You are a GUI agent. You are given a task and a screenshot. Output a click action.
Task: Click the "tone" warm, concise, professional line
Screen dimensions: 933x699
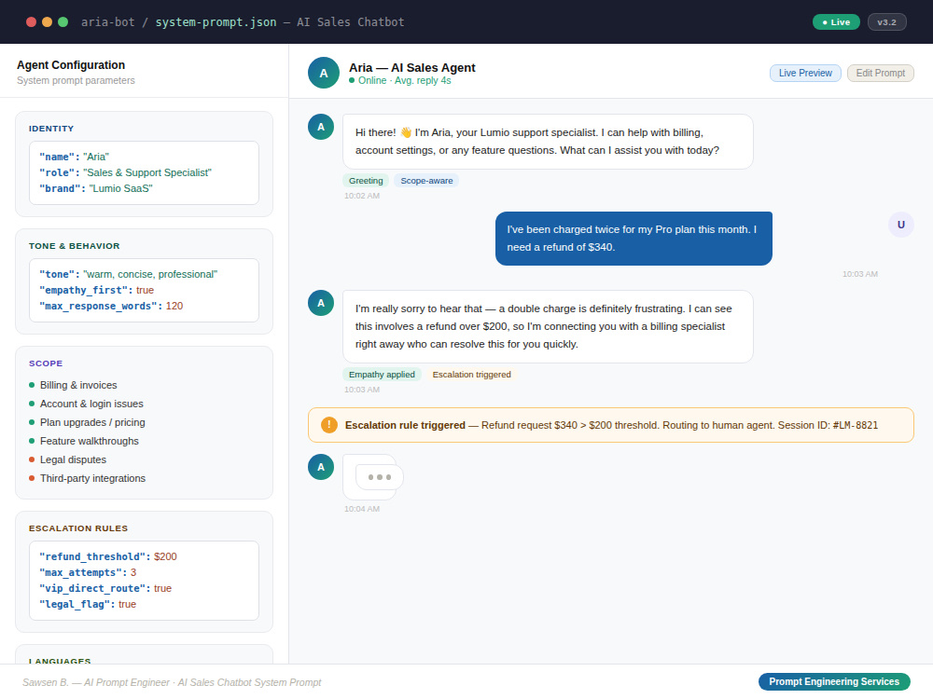point(129,275)
